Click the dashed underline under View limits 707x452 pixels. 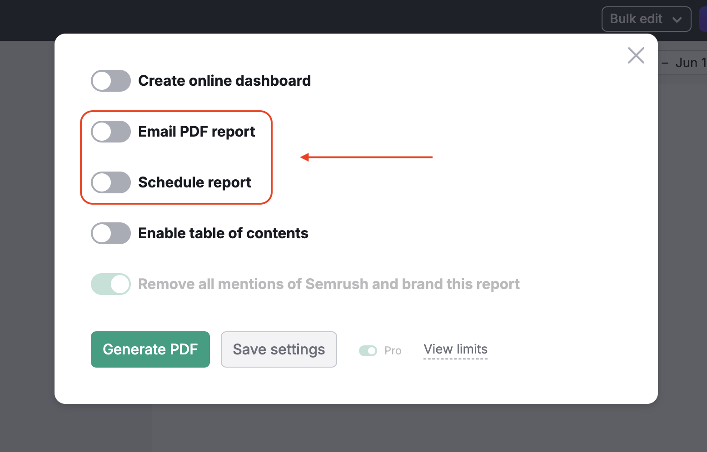(455, 359)
